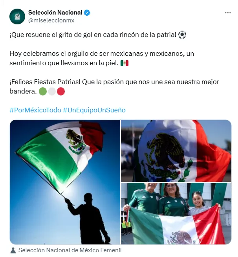Viewport: 238px width, 257px height.
Task: Click the blue verified badge icon
Action: tap(87, 13)
